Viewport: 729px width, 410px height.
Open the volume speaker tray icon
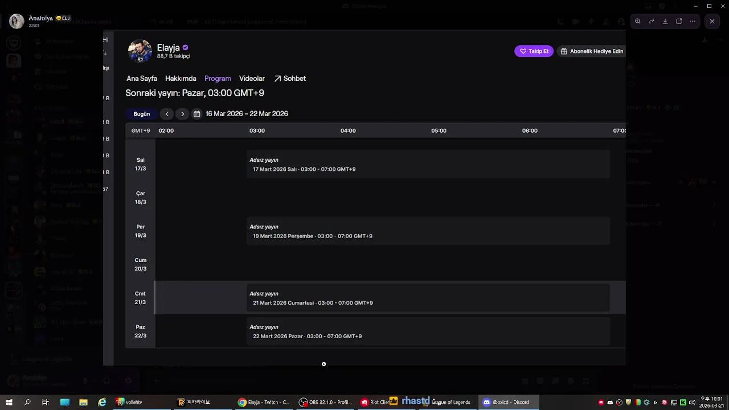tap(692, 403)
